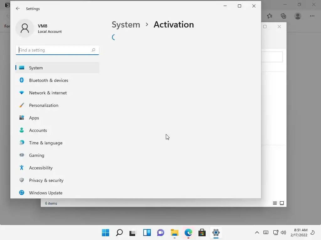This screenshot has width=321, height=240.
Task: Open network status in system tray
Action: (x=276, y=232)
